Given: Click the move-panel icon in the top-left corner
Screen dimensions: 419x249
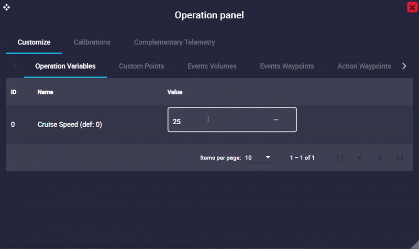Looking at the screenshot, I should (7, 7).
